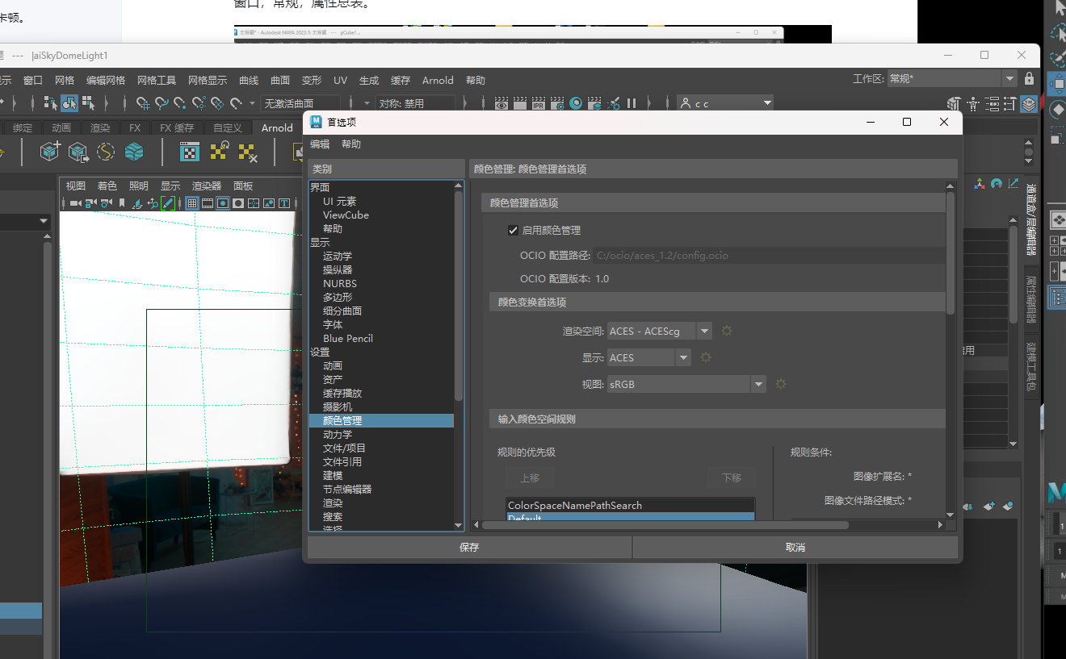Click 保存 button
Viewport: 1066px width, 659px height.
point(469,547)
